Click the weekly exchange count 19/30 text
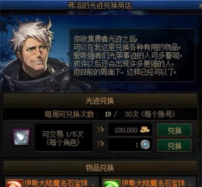Image resolution: width=202 pixels, height=187 pixels. [x=110, y=114]
